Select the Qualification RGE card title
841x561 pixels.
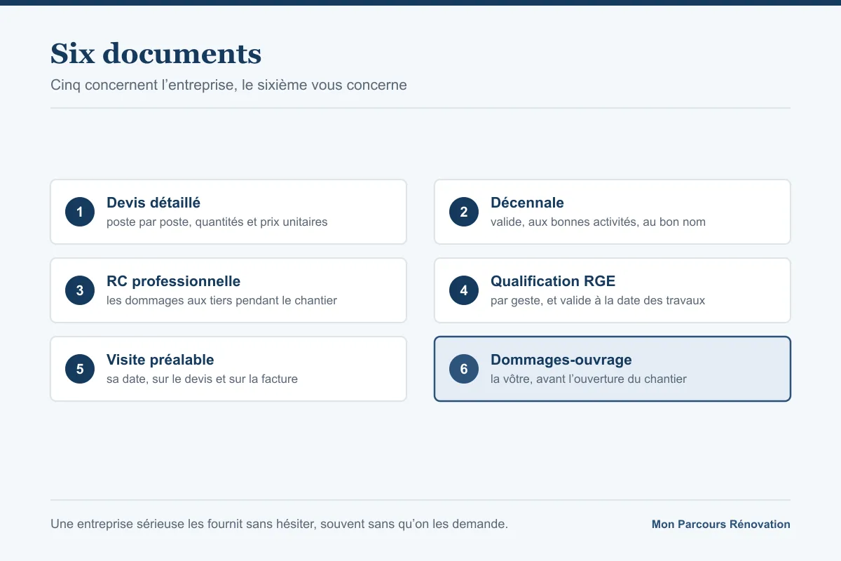point(553,281)
